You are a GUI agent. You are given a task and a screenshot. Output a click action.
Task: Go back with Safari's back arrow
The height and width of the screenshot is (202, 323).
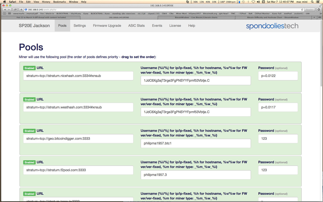pyautogui.click(x=5, y=9)
